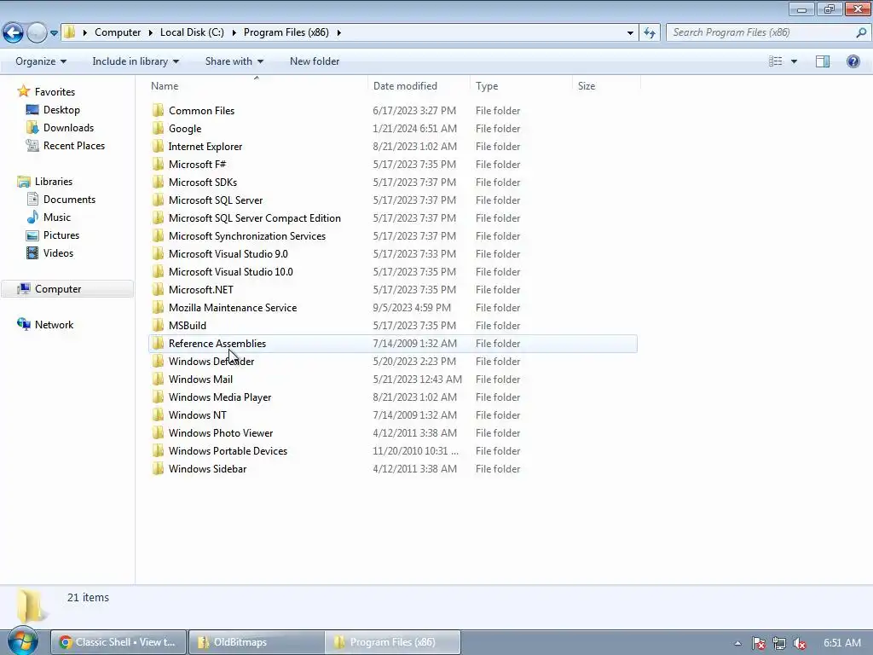Click the Change your view icon

tap(775, 61)
